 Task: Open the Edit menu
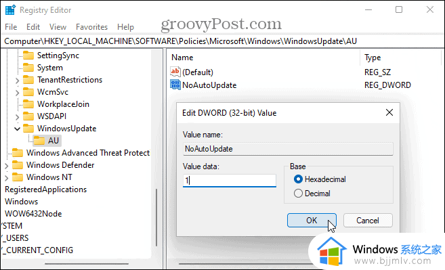click(x=33, y=27)
